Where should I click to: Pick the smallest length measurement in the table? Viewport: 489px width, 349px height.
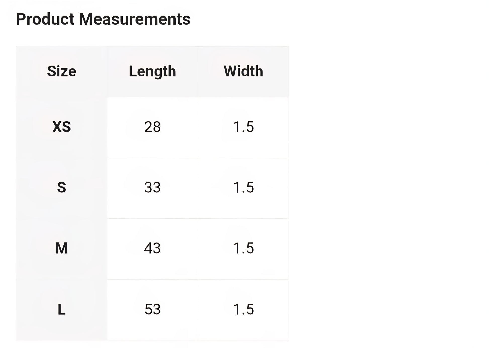[x=152, y=127]
